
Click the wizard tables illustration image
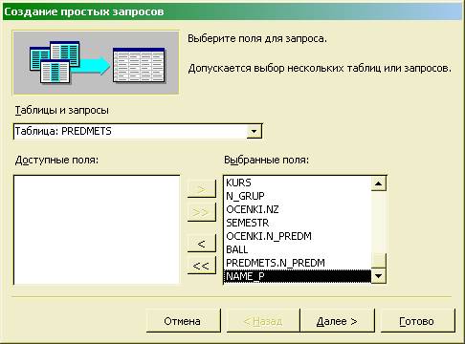pos(96,62)
